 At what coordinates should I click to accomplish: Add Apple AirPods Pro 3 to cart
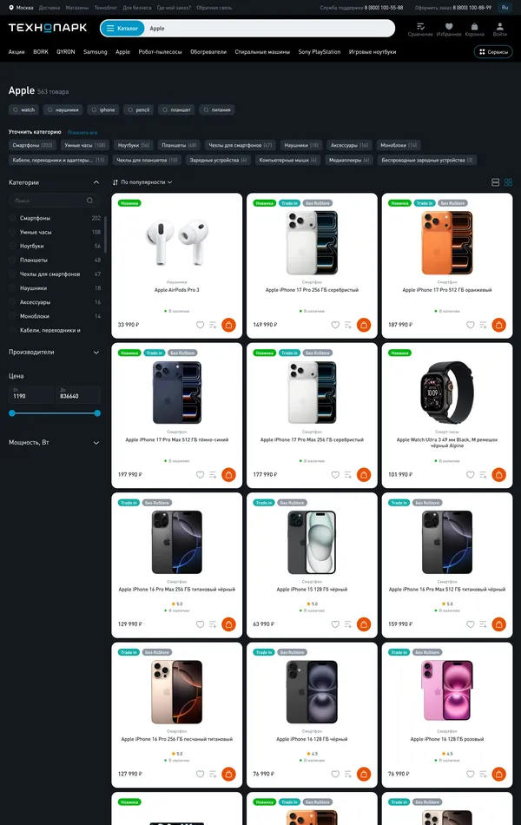pyautogui.click(x=228, y=325)
